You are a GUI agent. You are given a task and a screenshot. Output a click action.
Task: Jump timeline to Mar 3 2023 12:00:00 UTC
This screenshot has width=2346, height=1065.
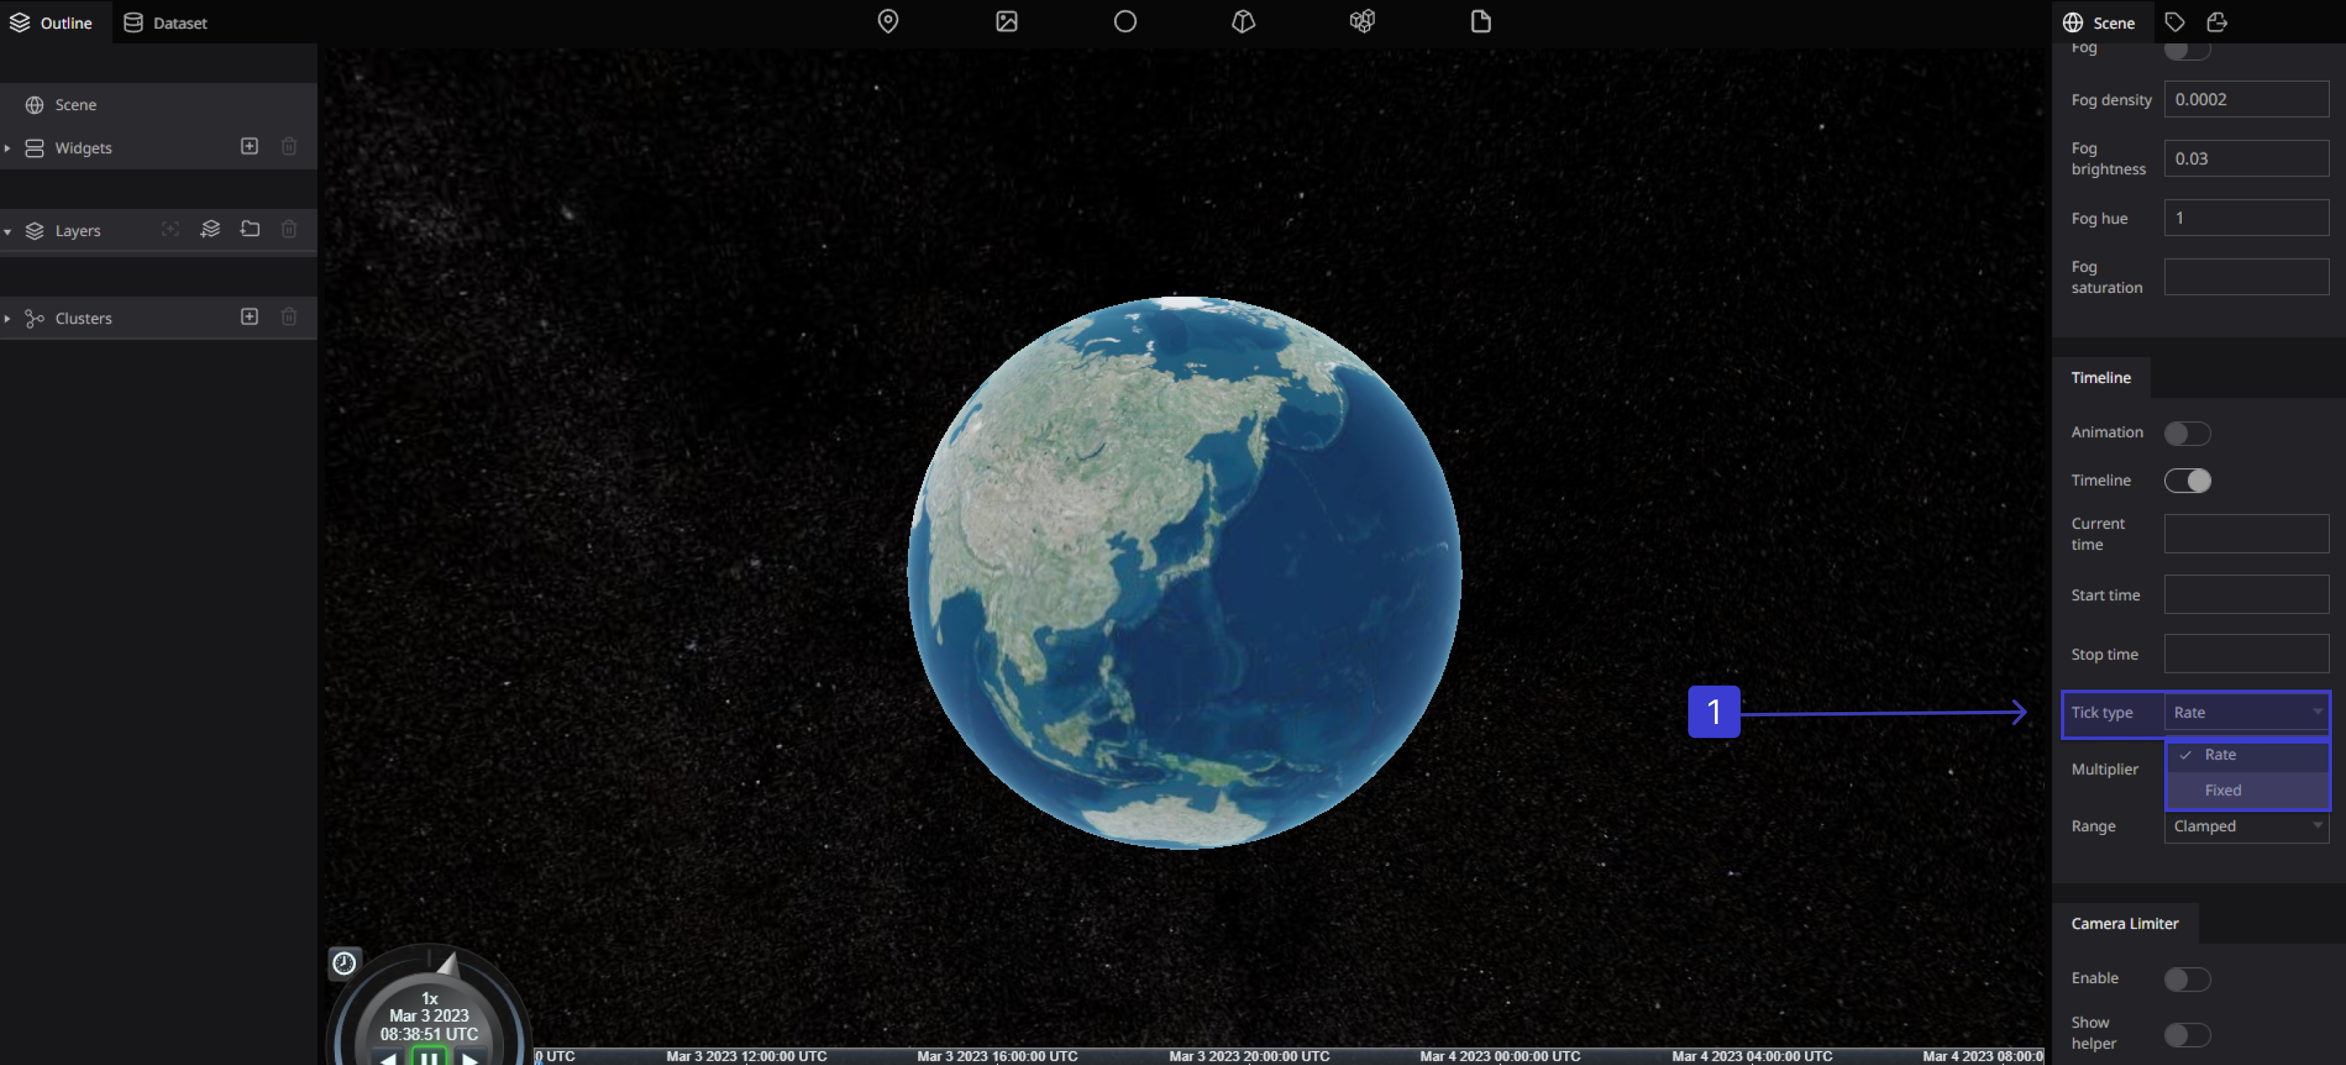coord(746,1056)
